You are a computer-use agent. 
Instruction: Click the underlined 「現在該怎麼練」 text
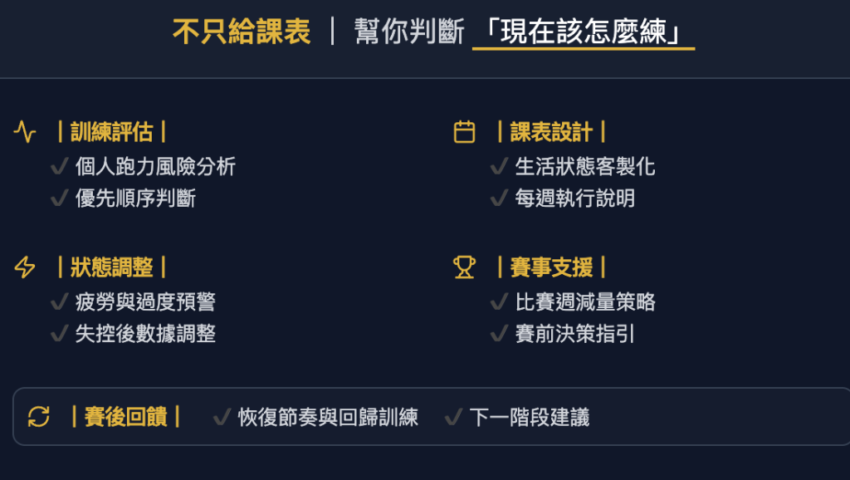[x=583, y=32]
